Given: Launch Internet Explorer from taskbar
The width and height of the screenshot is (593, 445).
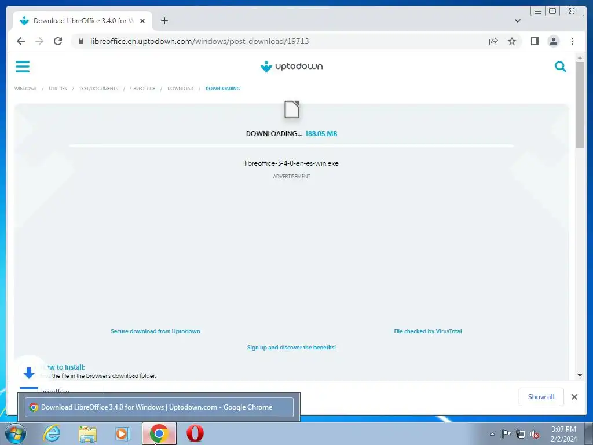Looking at the screenshot, I should pyautogui.click(x=52, y=433).
